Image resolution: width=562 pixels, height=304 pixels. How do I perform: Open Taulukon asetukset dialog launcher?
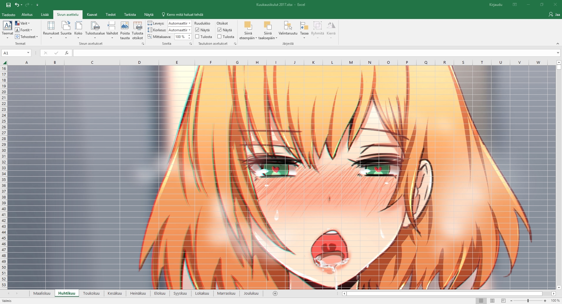coord(235,44)
